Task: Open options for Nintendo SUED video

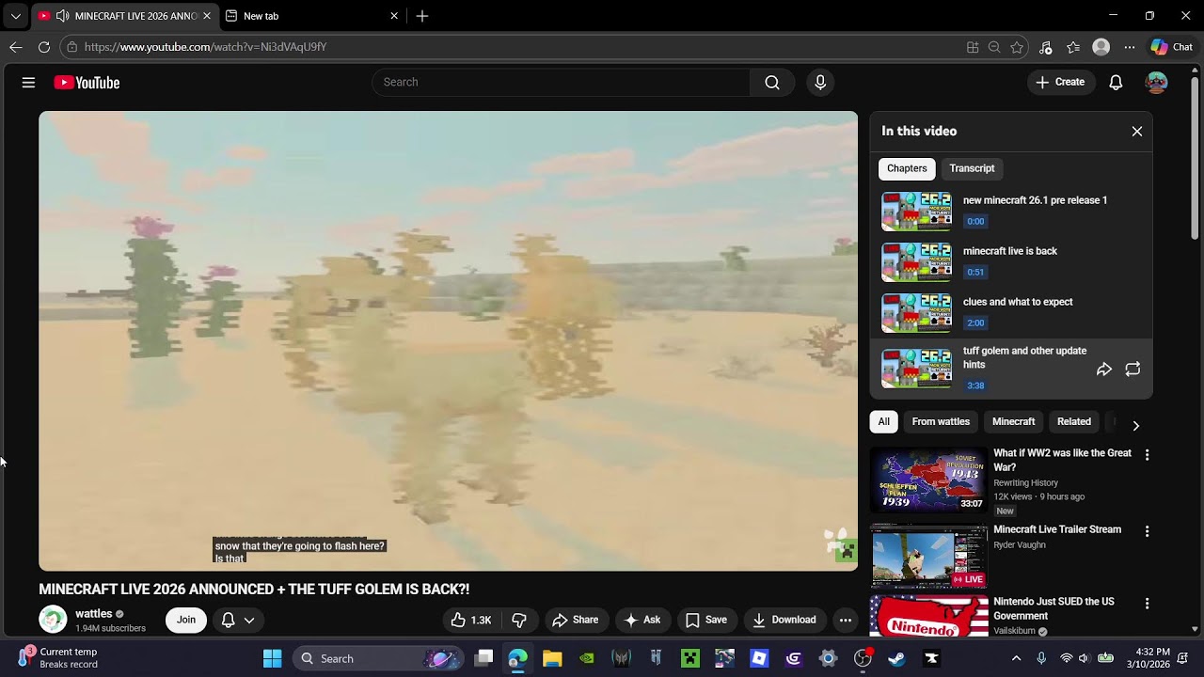Action: click(1147, 604)
